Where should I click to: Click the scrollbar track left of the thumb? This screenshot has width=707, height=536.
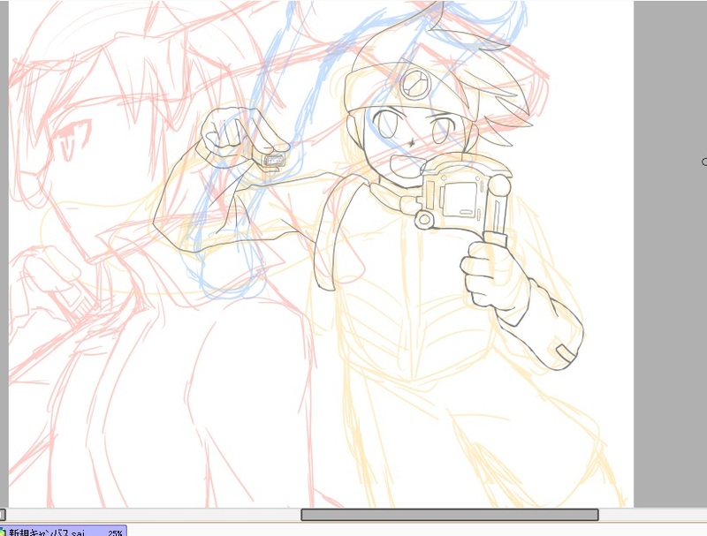pos(153,515)
